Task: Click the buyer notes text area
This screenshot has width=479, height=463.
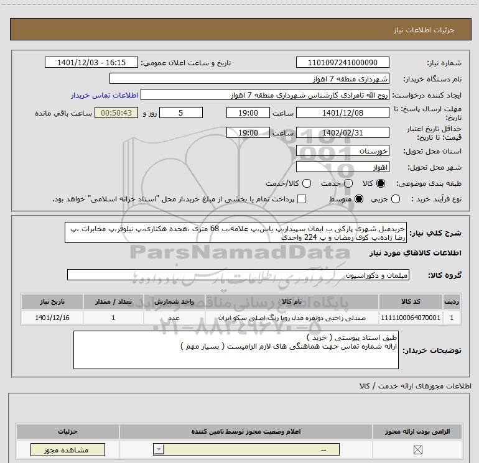Action: (236, 350)
